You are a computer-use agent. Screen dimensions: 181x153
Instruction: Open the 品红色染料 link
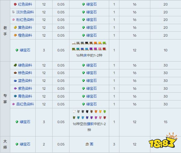coord(26,104)
